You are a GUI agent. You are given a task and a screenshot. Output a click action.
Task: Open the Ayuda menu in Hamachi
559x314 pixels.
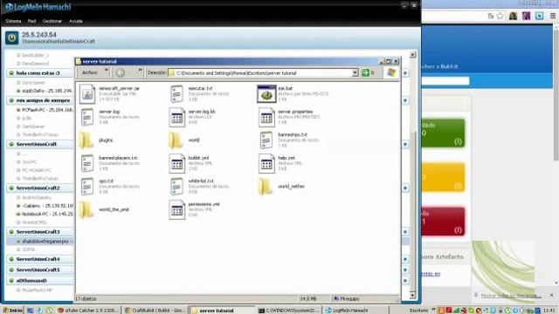click(76, 21)
